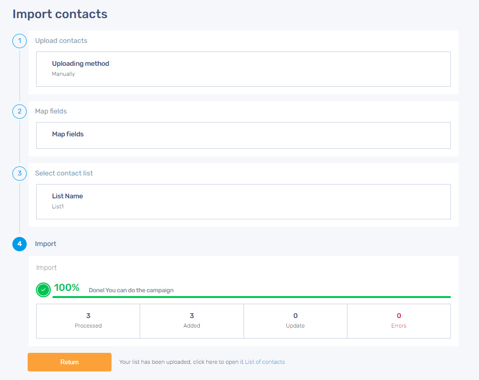Click the green checkmark completion icon

43,289
